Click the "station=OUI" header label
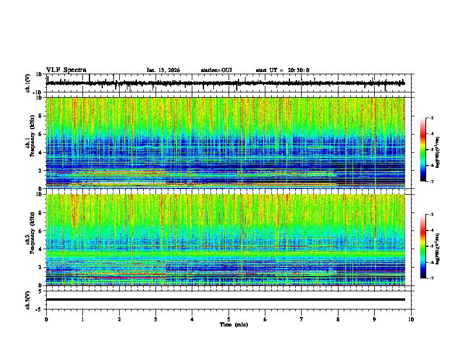 (x=216, y=70)
